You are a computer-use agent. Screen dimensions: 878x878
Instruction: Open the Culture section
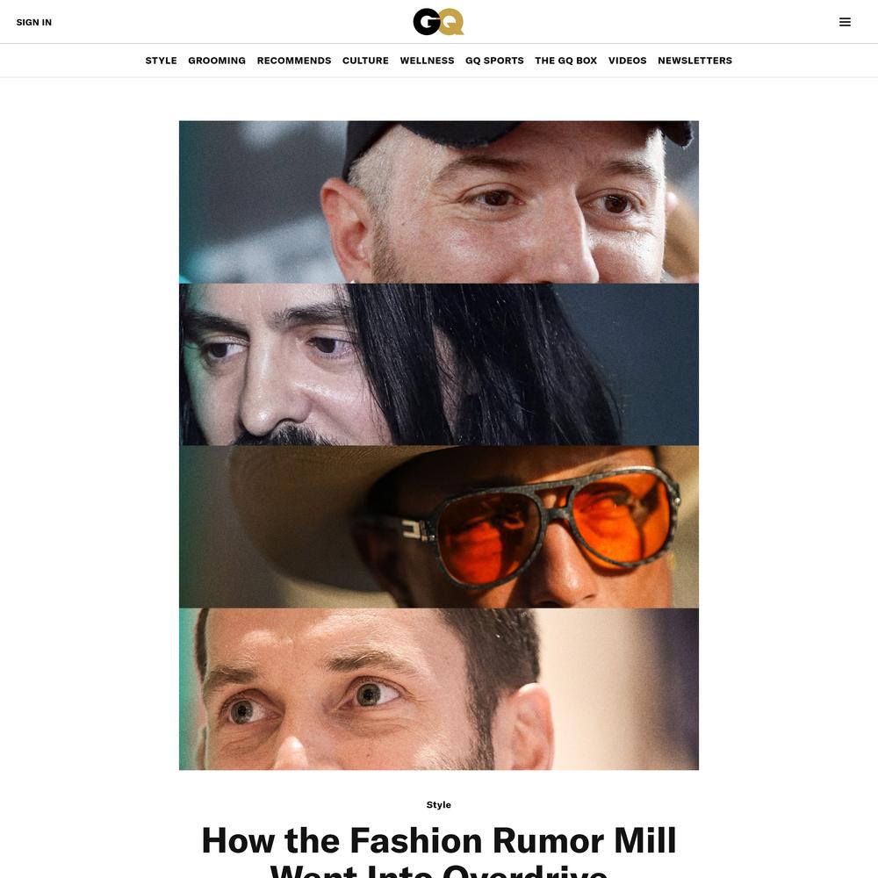click(365, 61)
